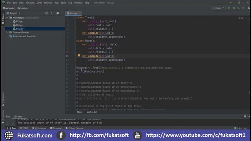Select DFS.py in project tree

pos(18,25)
